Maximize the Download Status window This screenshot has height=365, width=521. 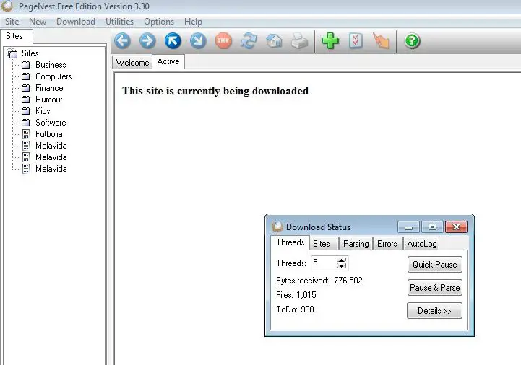[432, 227]
